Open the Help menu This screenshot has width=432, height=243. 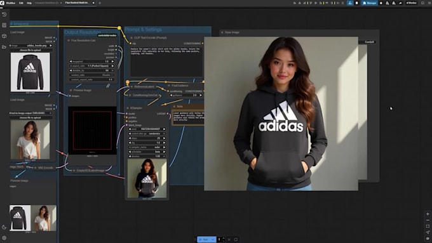click(29, 3)
